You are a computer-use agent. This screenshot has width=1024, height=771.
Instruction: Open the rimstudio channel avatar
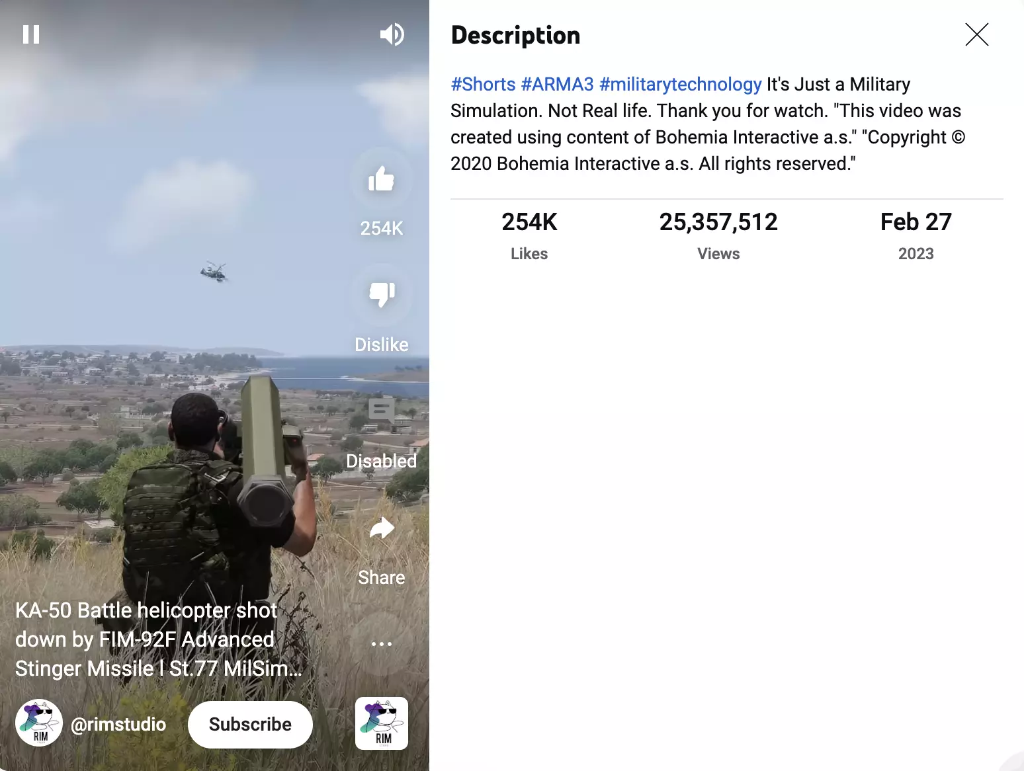[39, 723]
